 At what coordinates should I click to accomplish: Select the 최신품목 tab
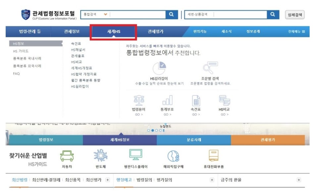pyautogui.click(x=73, y=180)
